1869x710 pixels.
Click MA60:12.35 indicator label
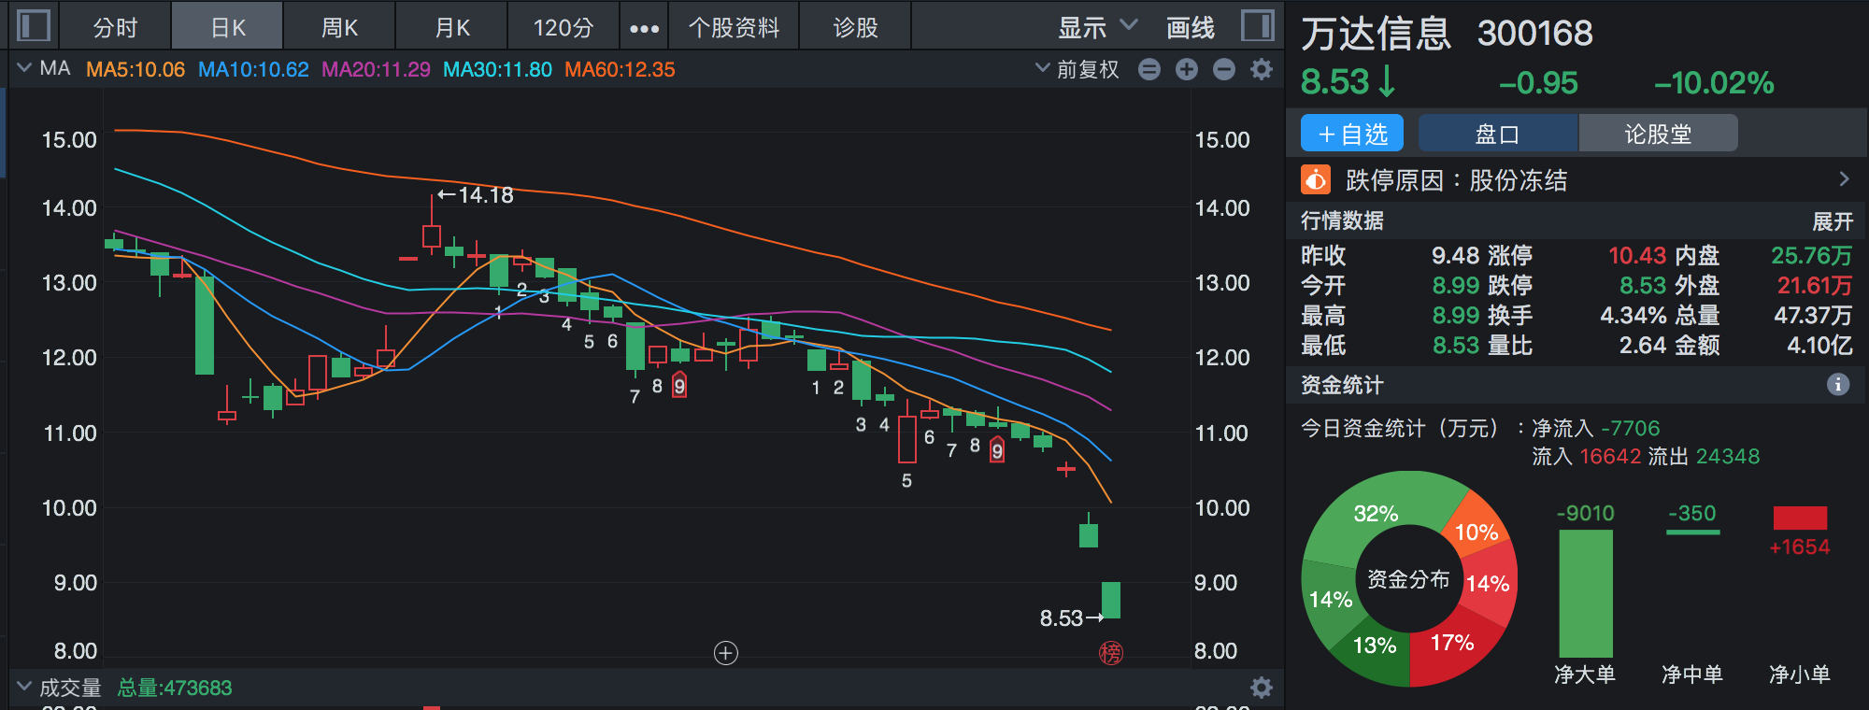click(x=620, y=69)
